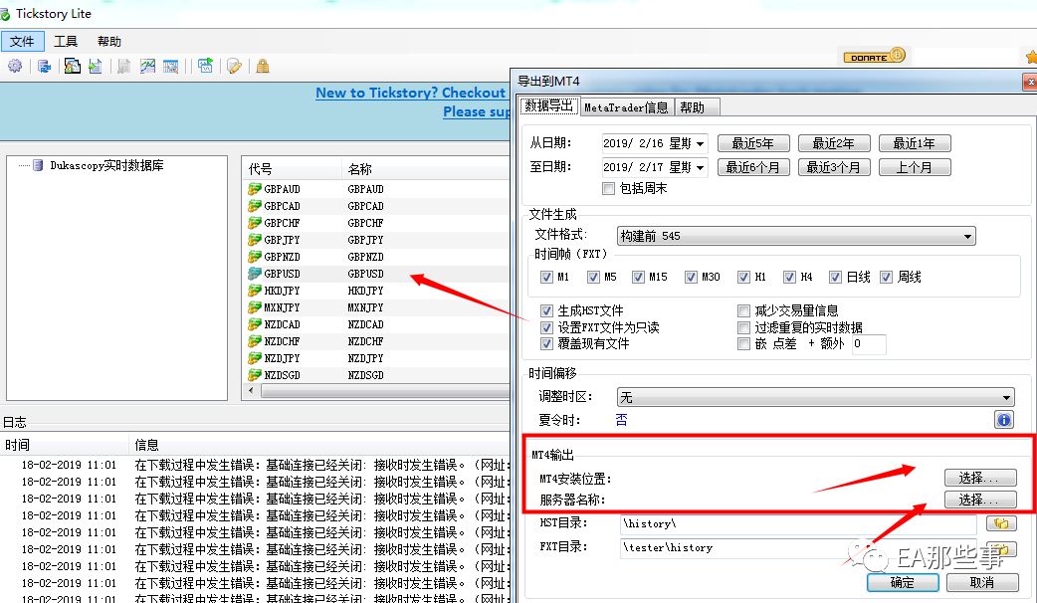Viewport: 1037px width, 603px height.
Task: Click launch MT4 tester icon with green flag
Action: (206, 66)
